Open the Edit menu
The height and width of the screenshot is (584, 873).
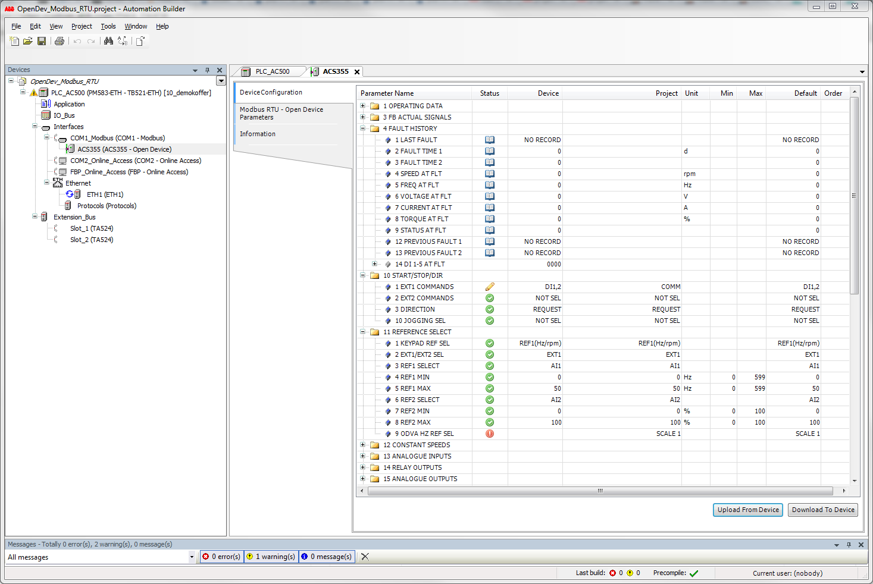pyautogui.click(x=35, y=26)
